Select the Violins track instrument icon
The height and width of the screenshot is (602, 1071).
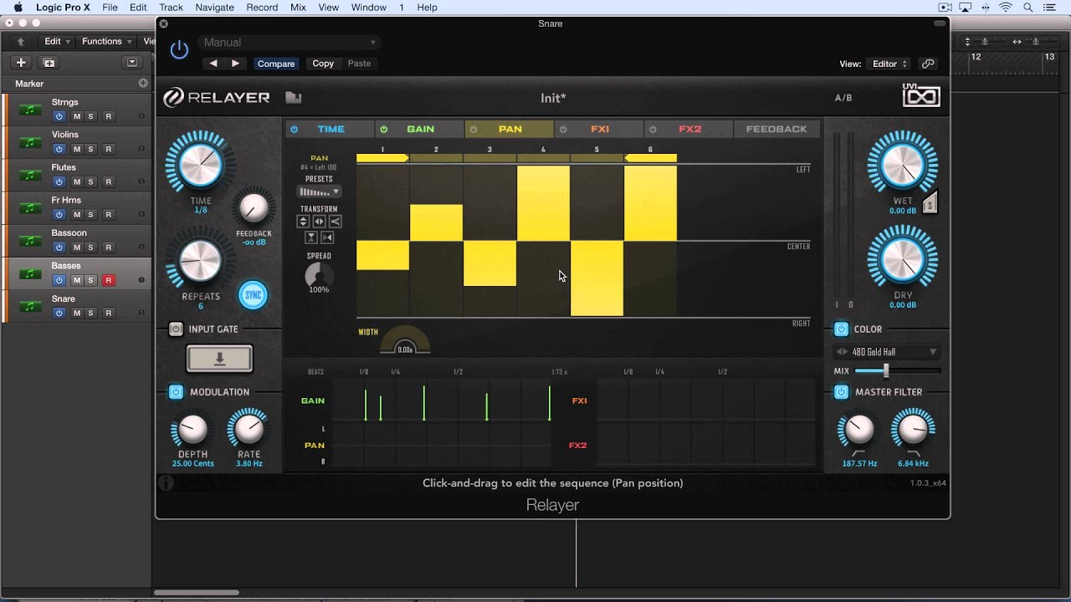[30, 142]
